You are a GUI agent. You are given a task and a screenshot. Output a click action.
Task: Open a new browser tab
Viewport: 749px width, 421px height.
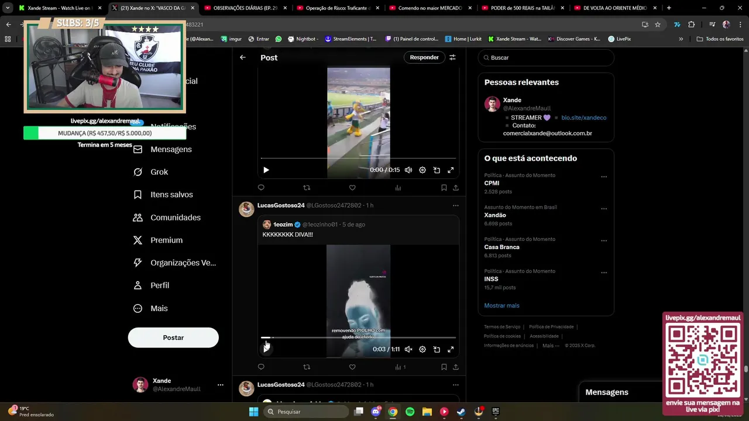coord(669,8)
